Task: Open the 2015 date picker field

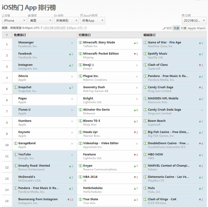Action: [194, 21]
